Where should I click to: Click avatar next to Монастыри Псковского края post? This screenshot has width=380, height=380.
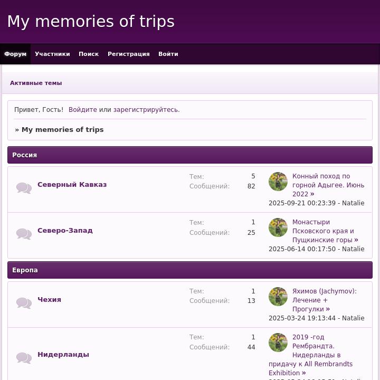point(278,227)
